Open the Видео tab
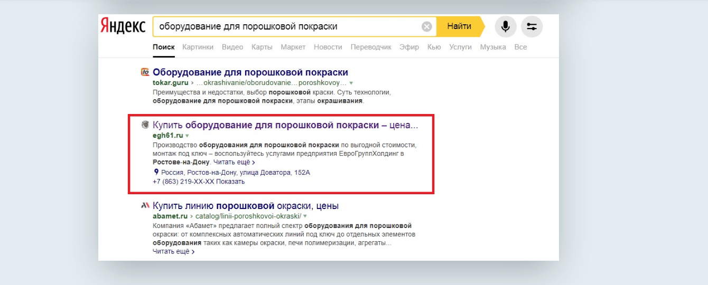The width and height of the screenshot is (708, 285). pos(232,47)
